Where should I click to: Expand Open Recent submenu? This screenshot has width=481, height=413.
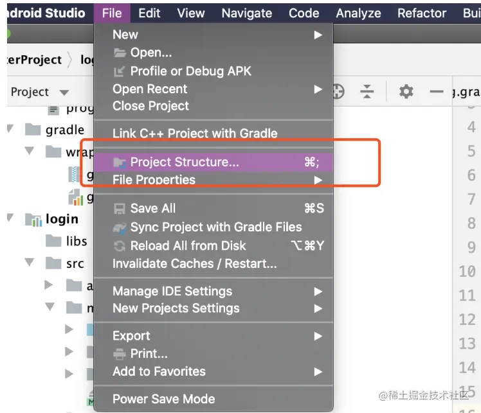coord(213,89)
